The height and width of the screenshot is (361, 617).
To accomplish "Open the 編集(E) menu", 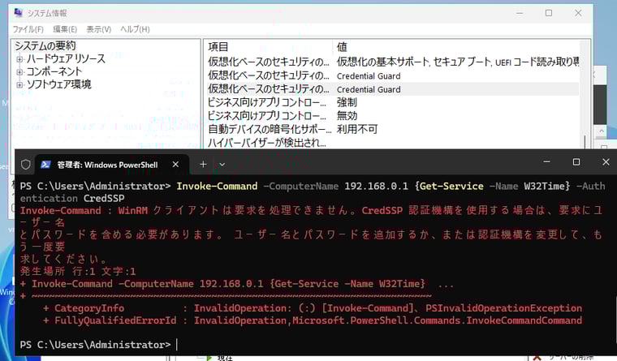I will tap(65, 29).
